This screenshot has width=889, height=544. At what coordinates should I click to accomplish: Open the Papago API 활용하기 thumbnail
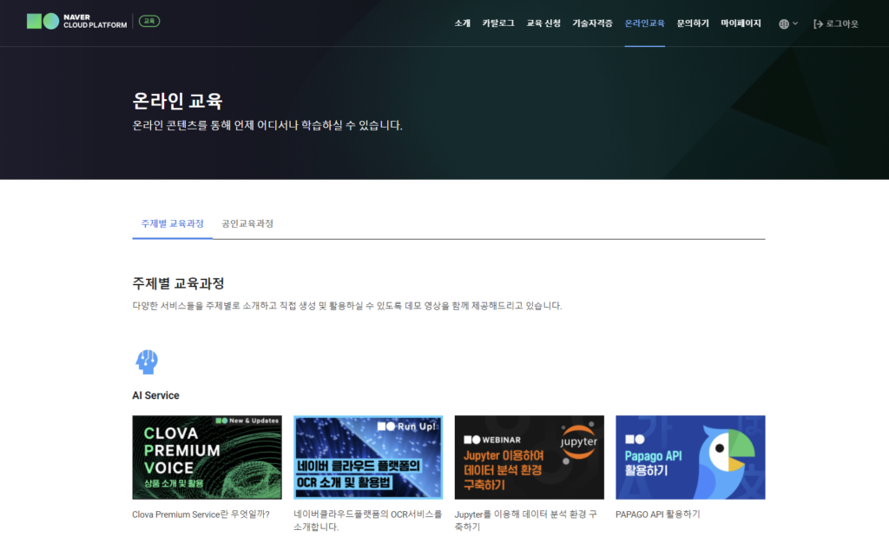coord(690,457)
